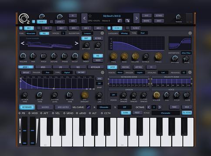Increase octave with right chevron
The width and height of the screenshot is (211, 156).
[159, 107]
